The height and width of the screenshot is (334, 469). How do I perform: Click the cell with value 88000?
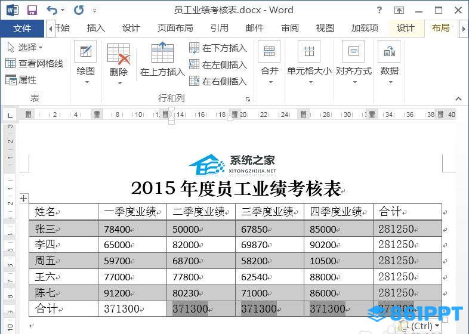(338, 277)
